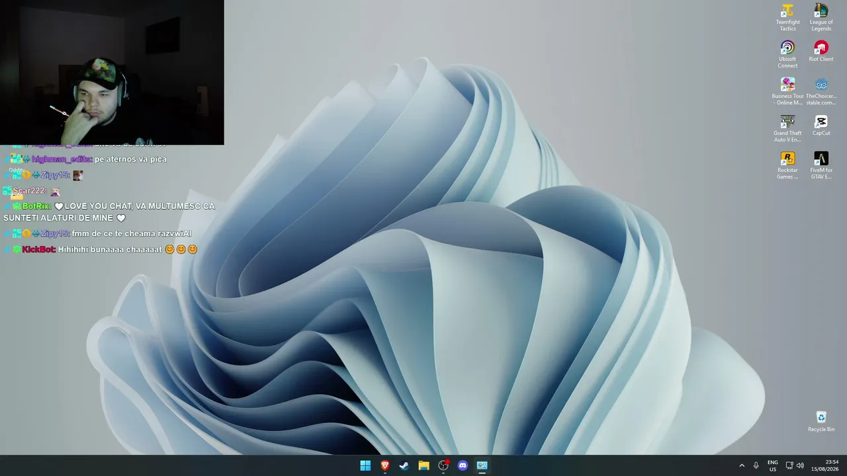Launch League of Legends from the desktop
Viewport: 847px width, 476px height.
coord(821,18)
